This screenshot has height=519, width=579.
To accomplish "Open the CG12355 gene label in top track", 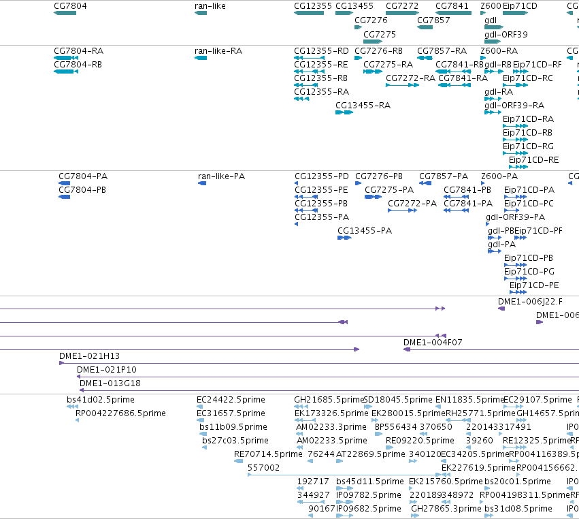I will (313, 6).
